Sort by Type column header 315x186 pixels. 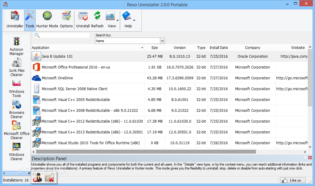201,48
